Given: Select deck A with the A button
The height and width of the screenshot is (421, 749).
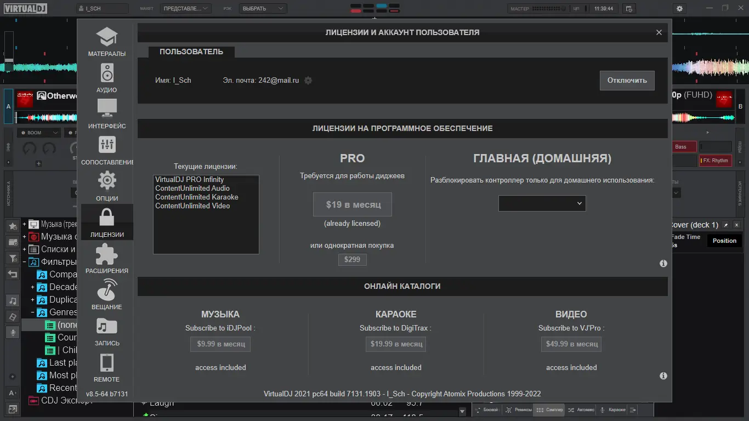Looking at the screenshot, I should 8,106.
